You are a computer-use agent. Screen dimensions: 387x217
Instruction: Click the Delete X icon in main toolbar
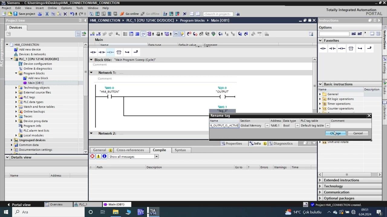[x=65, y=14]
